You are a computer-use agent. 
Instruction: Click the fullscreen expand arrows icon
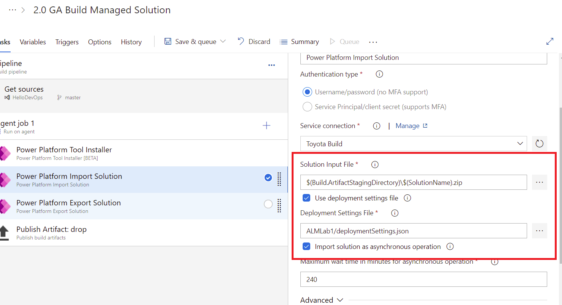(x=549, y=42)
